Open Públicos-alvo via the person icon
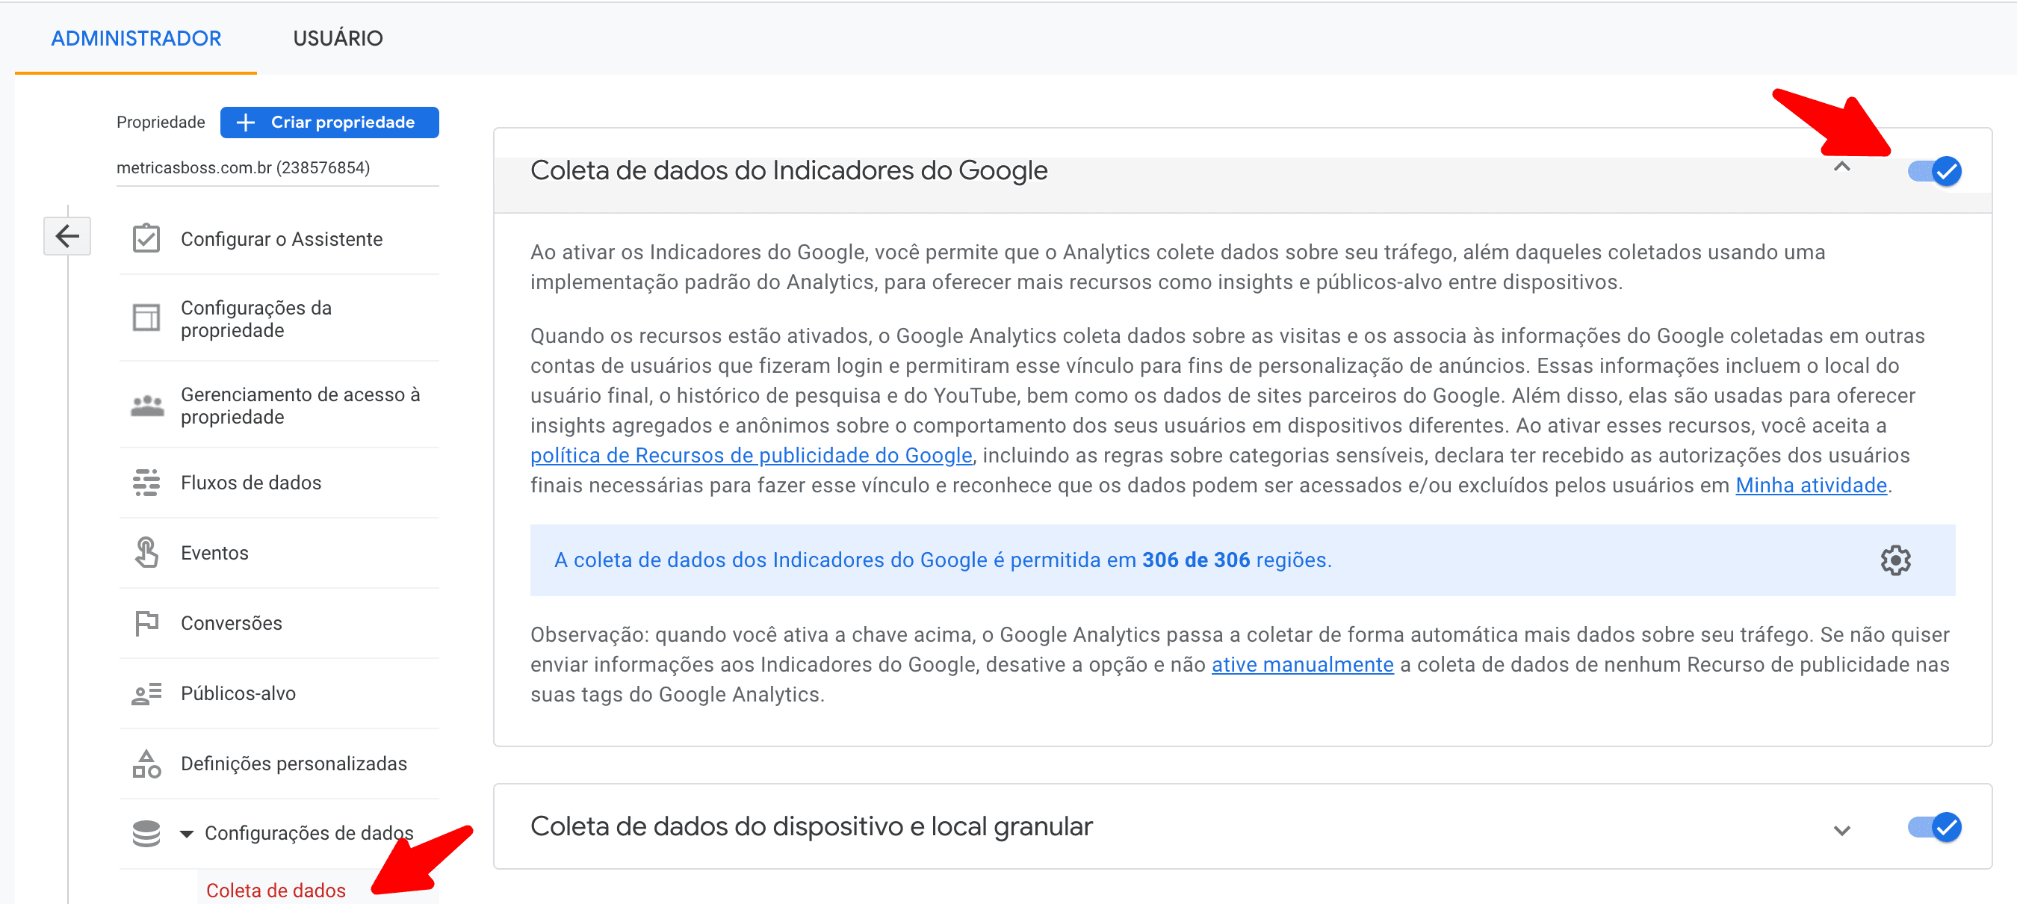The image size is (2017, 904). (147, 693)
